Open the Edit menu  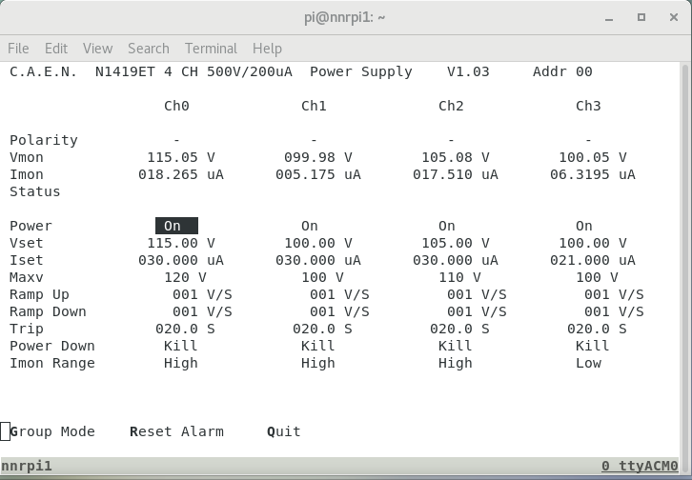pos(56,49)
